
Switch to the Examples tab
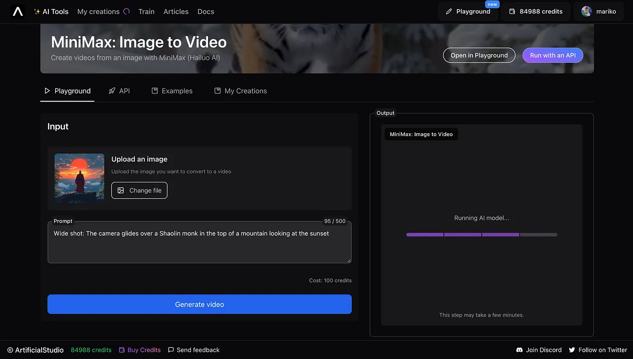[172, 91]
